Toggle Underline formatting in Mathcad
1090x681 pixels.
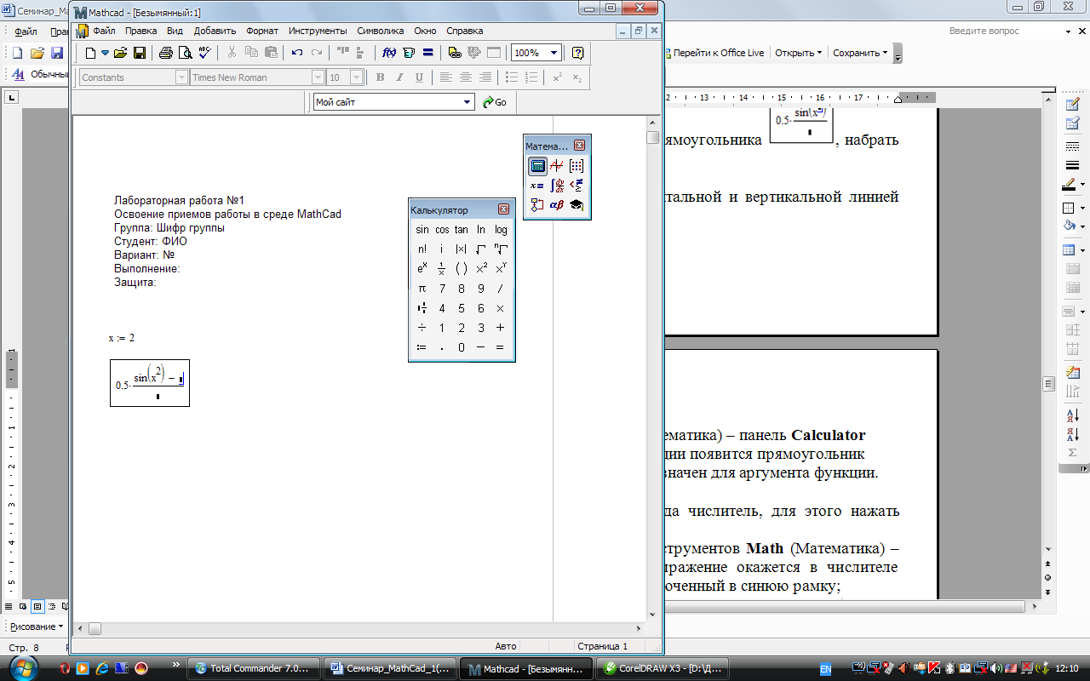coord(418,77)
